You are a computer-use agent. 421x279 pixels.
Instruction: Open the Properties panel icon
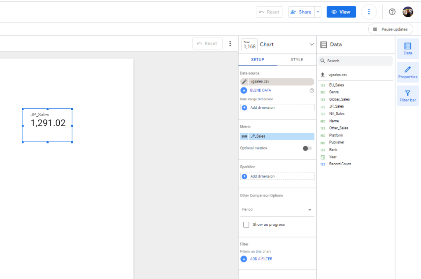point(407,72)
